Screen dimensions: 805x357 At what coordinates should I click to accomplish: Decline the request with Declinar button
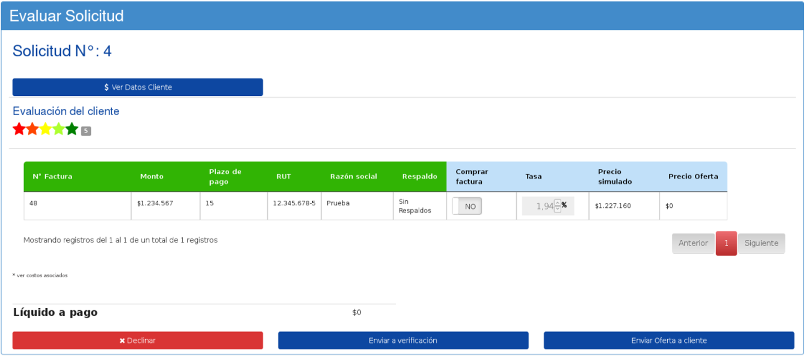(138, 340)
